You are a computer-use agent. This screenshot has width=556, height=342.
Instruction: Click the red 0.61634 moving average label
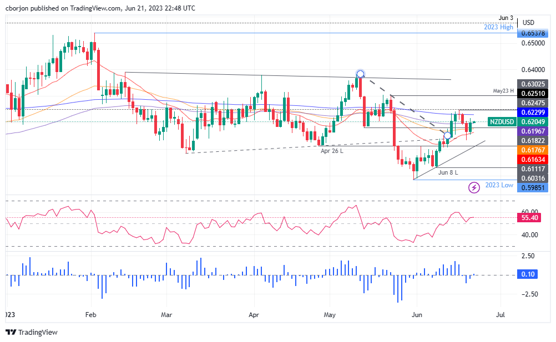[534, 159]
